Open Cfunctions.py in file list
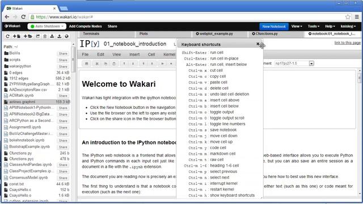 20,153
